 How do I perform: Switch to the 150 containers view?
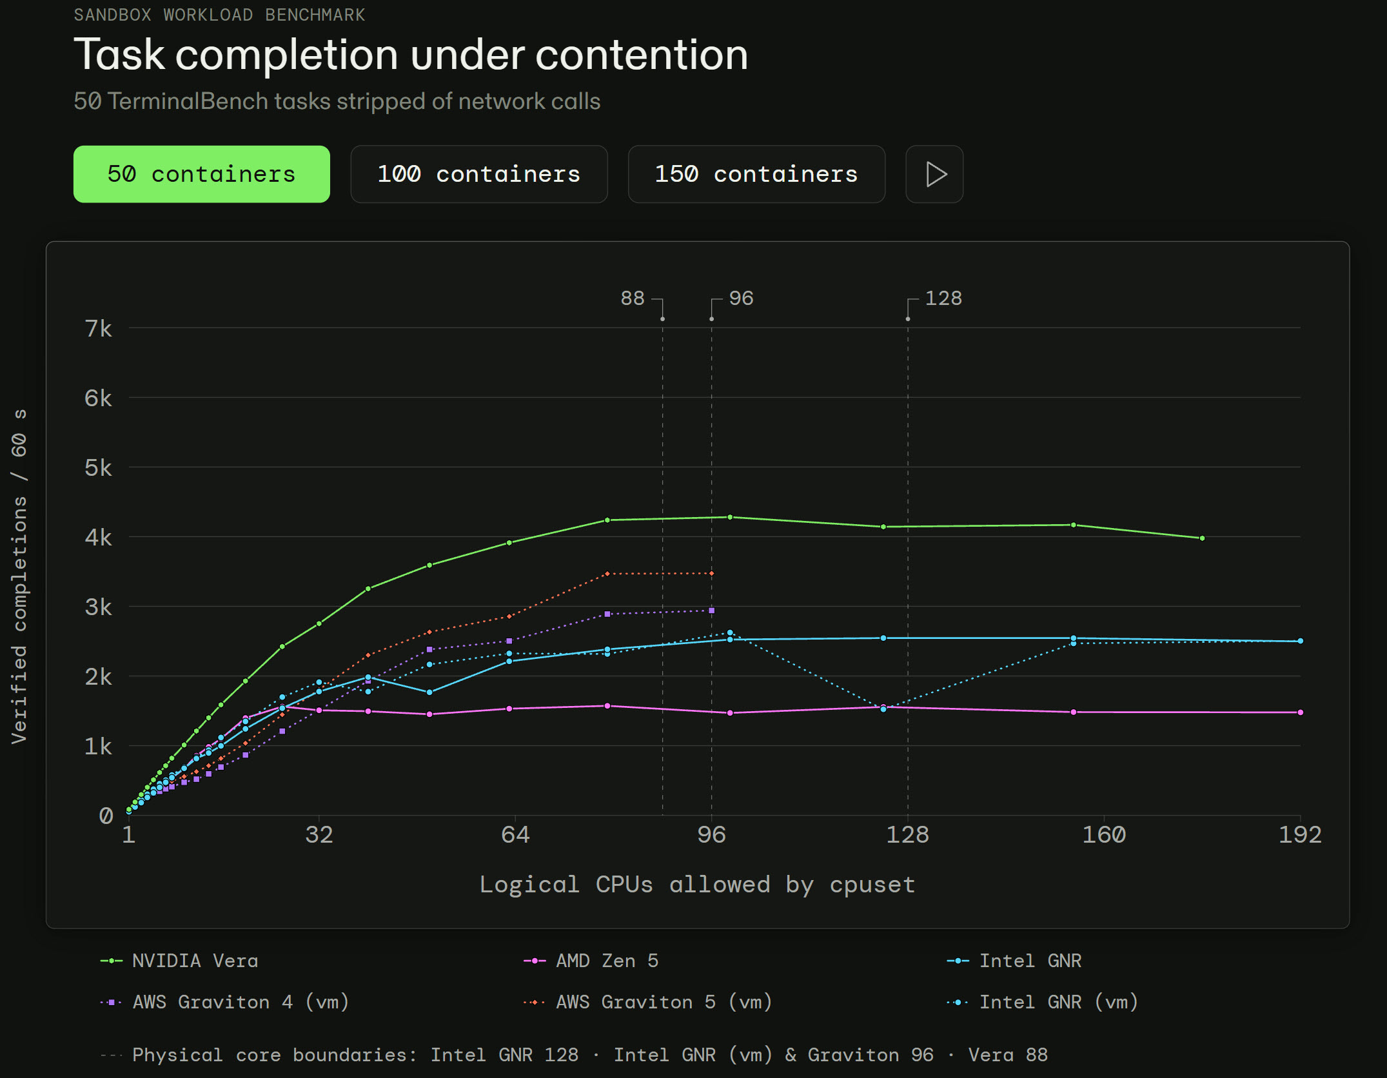(756, 174)
